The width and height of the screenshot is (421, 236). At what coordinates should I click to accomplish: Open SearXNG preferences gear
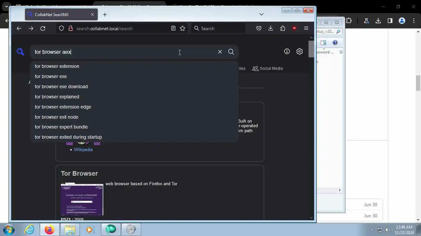299,51
